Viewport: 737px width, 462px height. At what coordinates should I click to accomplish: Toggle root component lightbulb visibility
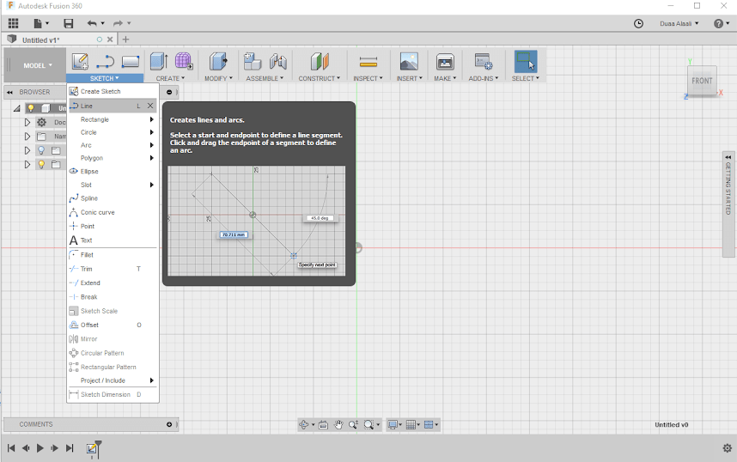(31, 108)
